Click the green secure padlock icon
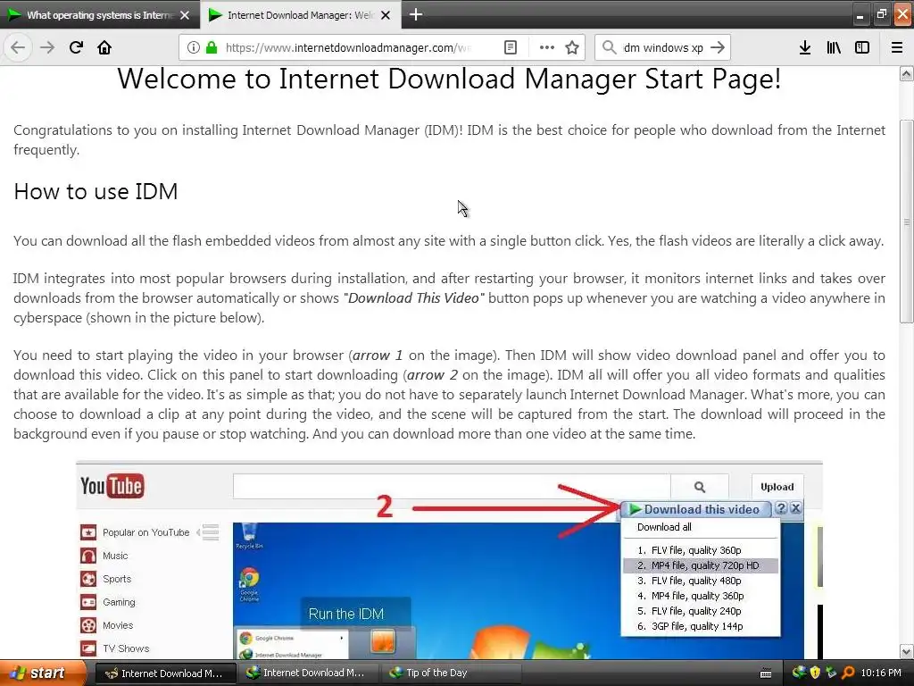This screenshot has width=914, height=686. (x=212, y=47)
